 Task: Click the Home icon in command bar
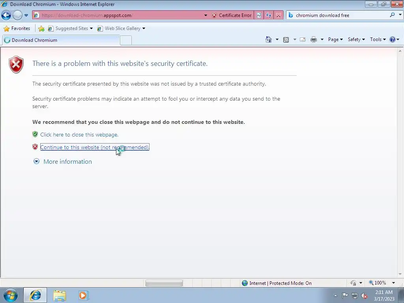tap(269, 39)
